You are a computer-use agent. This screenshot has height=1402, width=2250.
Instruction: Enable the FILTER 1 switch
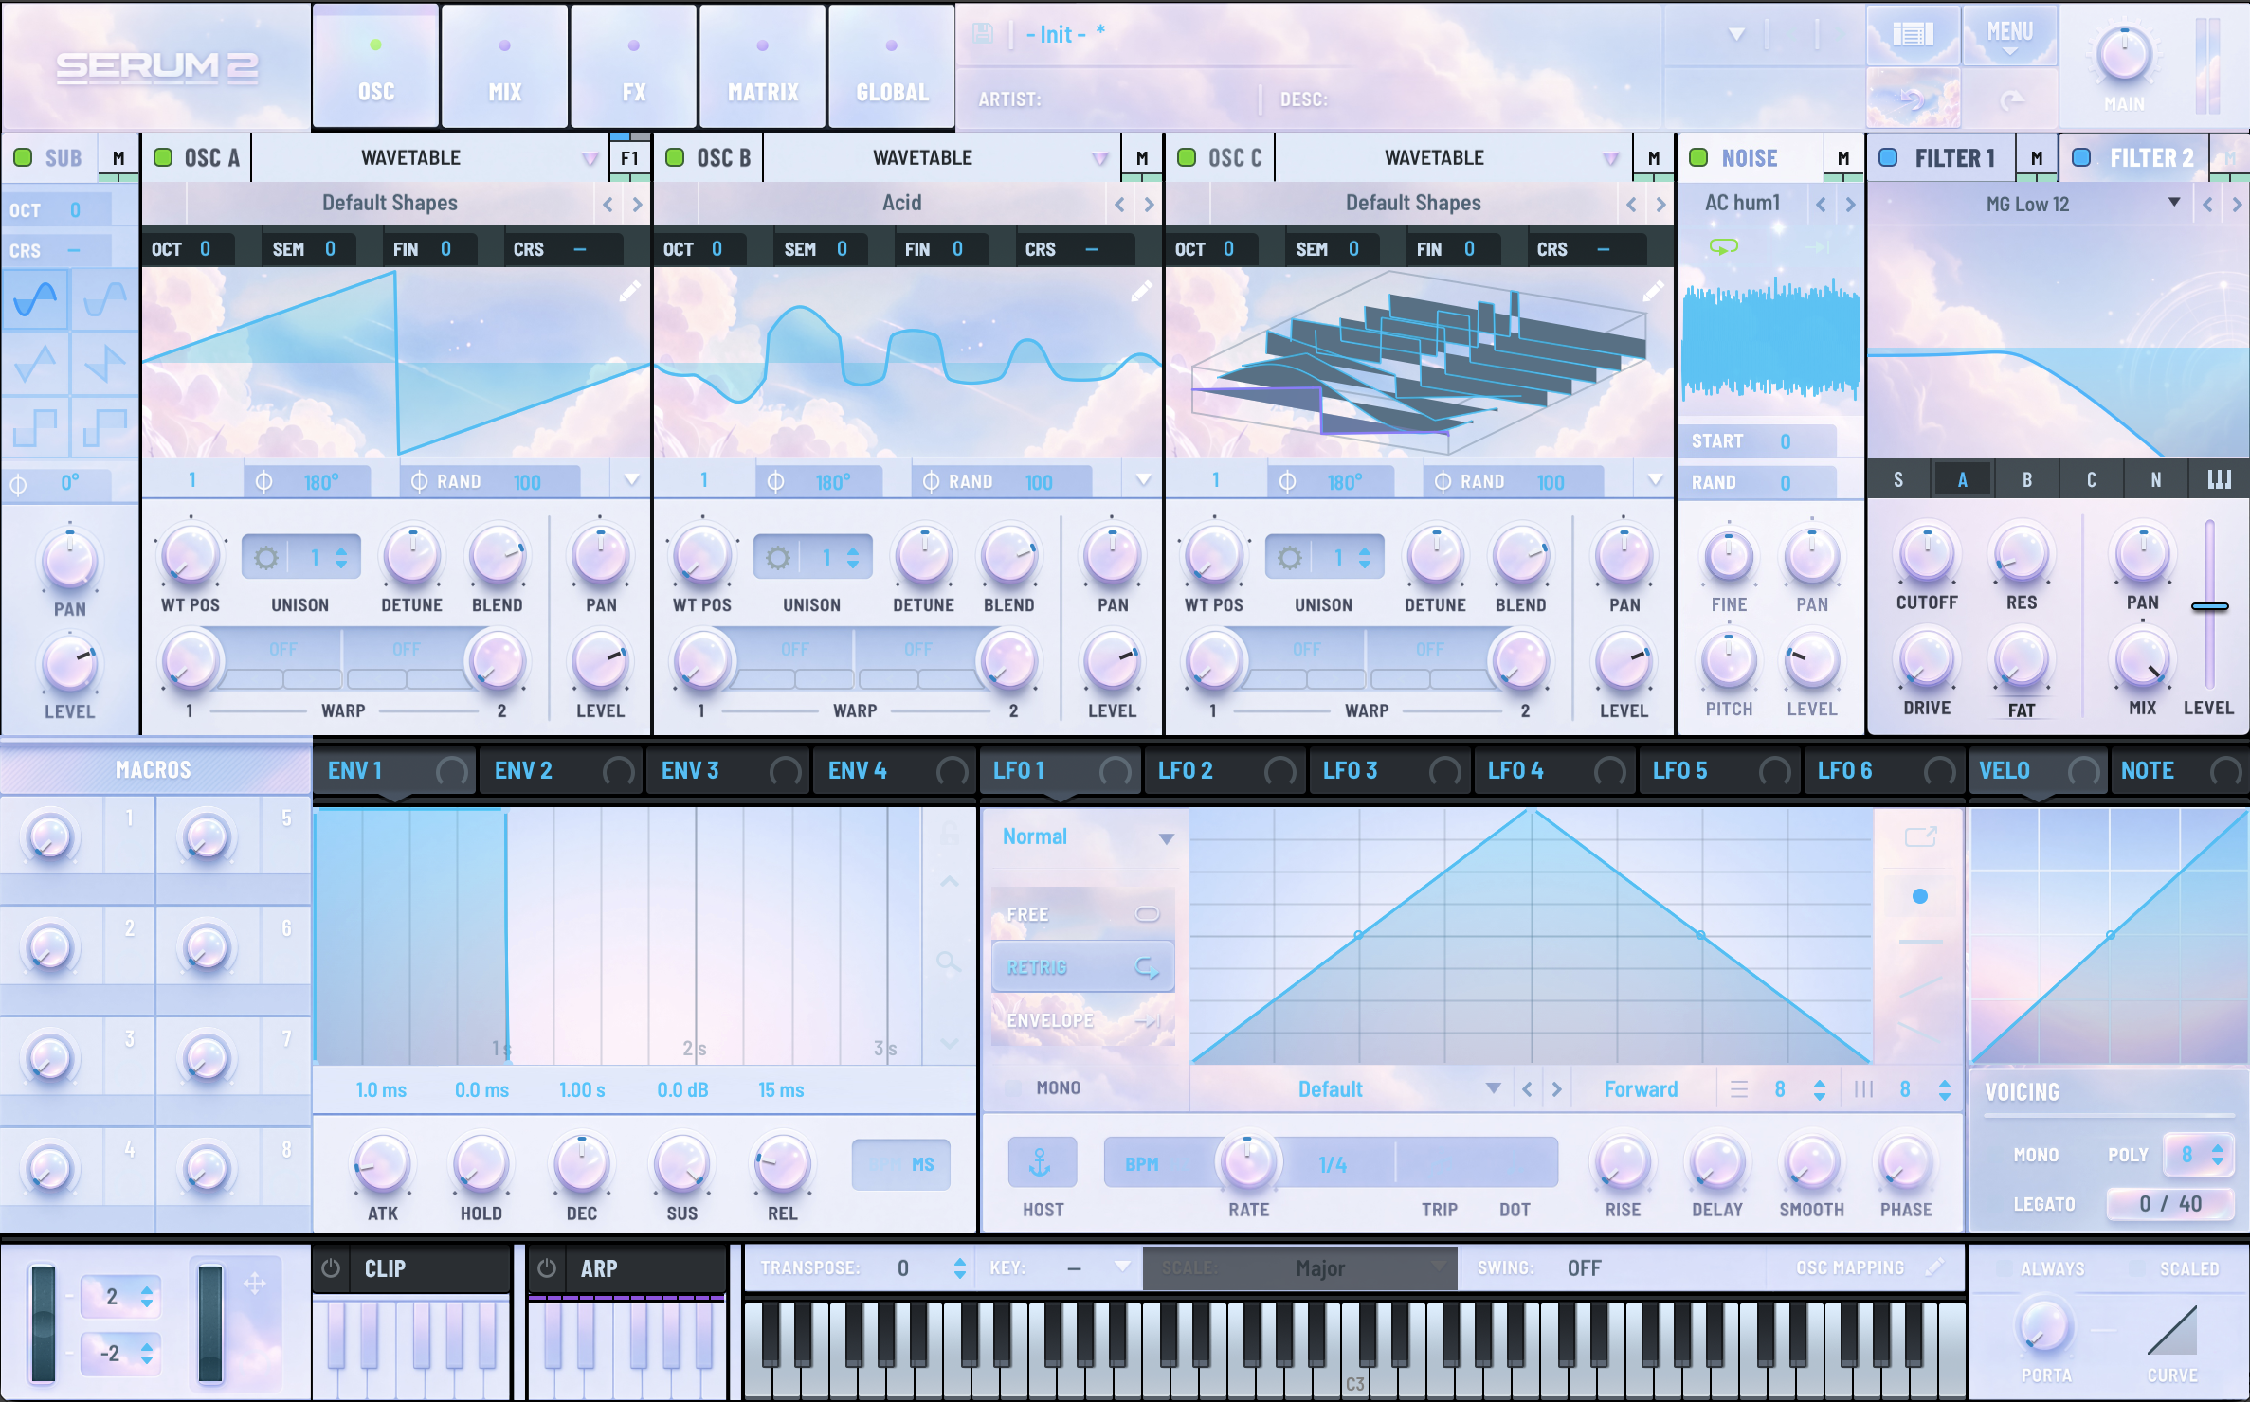pos(1889,157)
